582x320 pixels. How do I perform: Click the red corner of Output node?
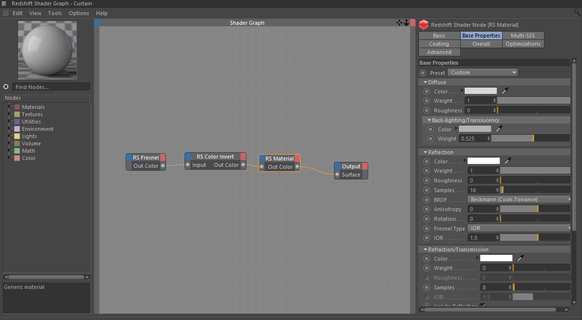click(365, 166)
